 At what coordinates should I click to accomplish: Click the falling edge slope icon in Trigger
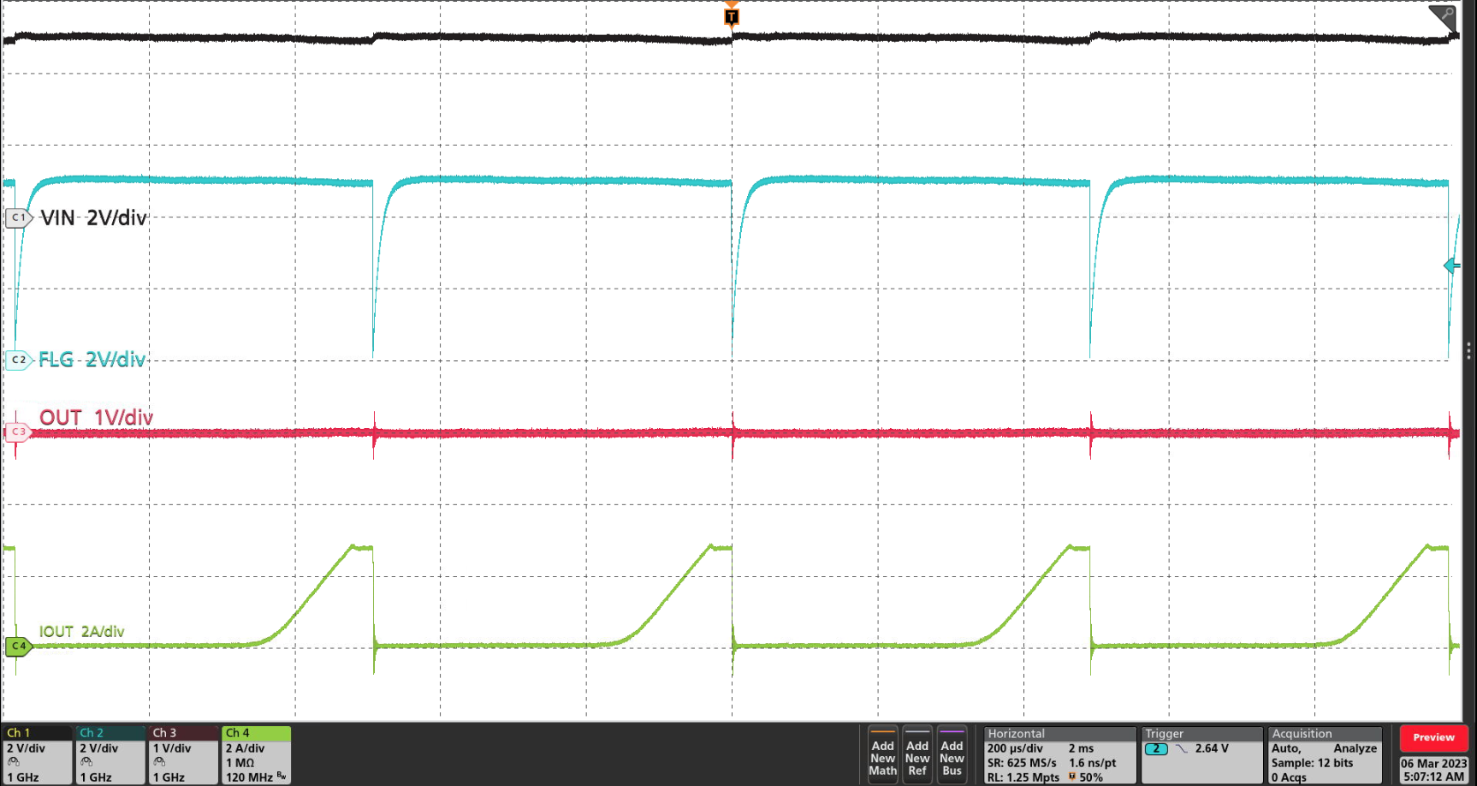click(1182, 748)
